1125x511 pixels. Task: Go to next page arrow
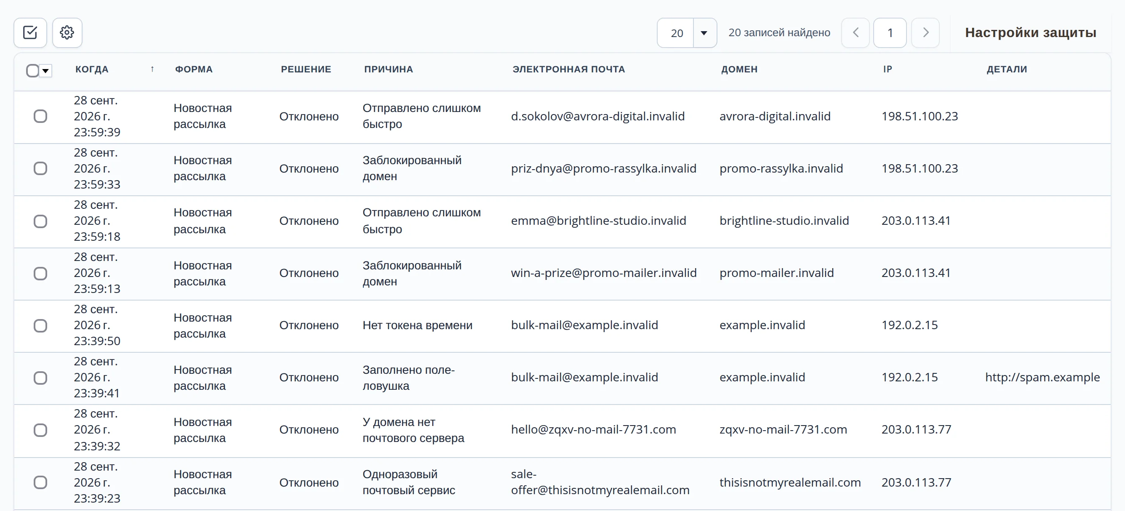[925, 33]
